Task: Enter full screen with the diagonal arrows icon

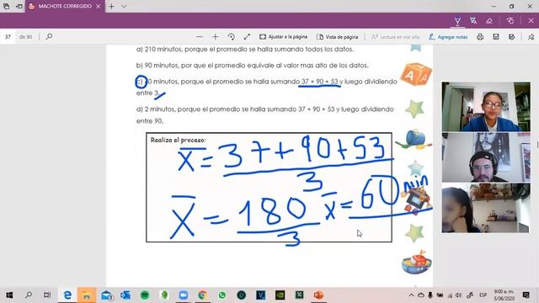Action: (247, 37)
